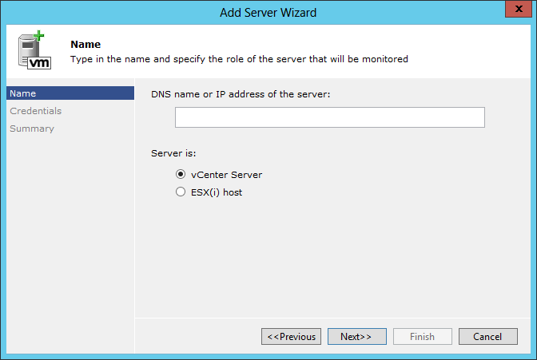537x360 pixels.
Task: Click the vCenter Server label text
Action: click(x=226, y=175)
